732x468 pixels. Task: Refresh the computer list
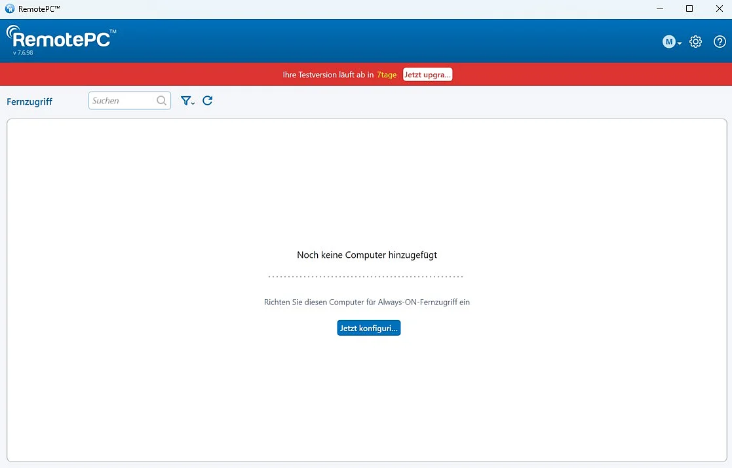tap(207, 101)
